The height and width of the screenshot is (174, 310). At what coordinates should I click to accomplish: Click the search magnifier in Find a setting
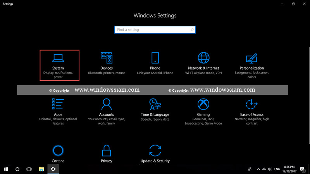pyautogui.click(x=192, y=30)
